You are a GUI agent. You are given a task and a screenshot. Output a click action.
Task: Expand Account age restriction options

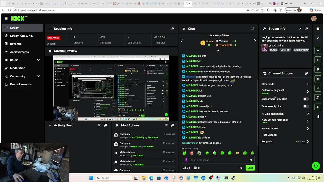(x=308, y=121)
